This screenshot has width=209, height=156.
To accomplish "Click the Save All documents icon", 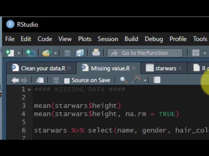I will [80, 53].
